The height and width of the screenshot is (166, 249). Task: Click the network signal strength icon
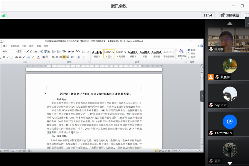(3, 15)
